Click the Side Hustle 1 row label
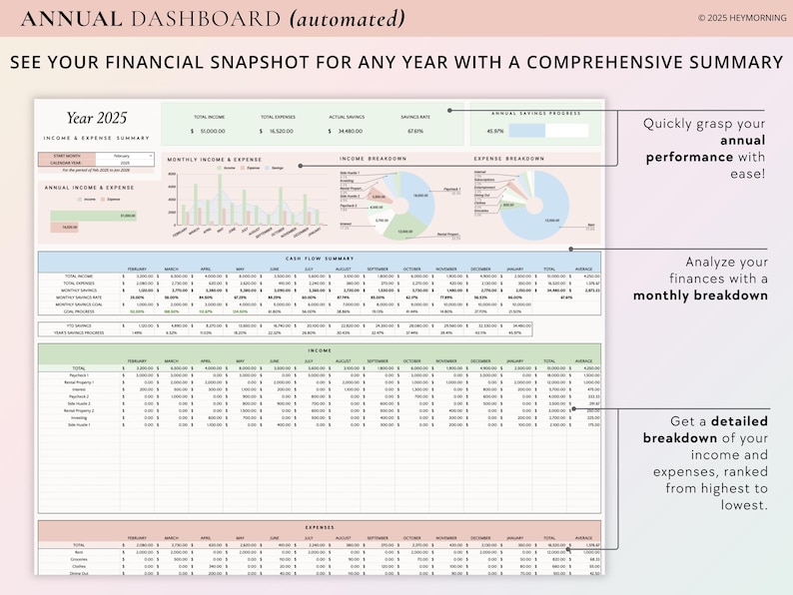This screenshot has height=595, width=793. click(79, 425)
